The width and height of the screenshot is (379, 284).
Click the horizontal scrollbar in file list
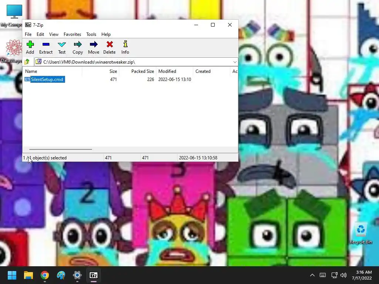(x=60, y=149)
